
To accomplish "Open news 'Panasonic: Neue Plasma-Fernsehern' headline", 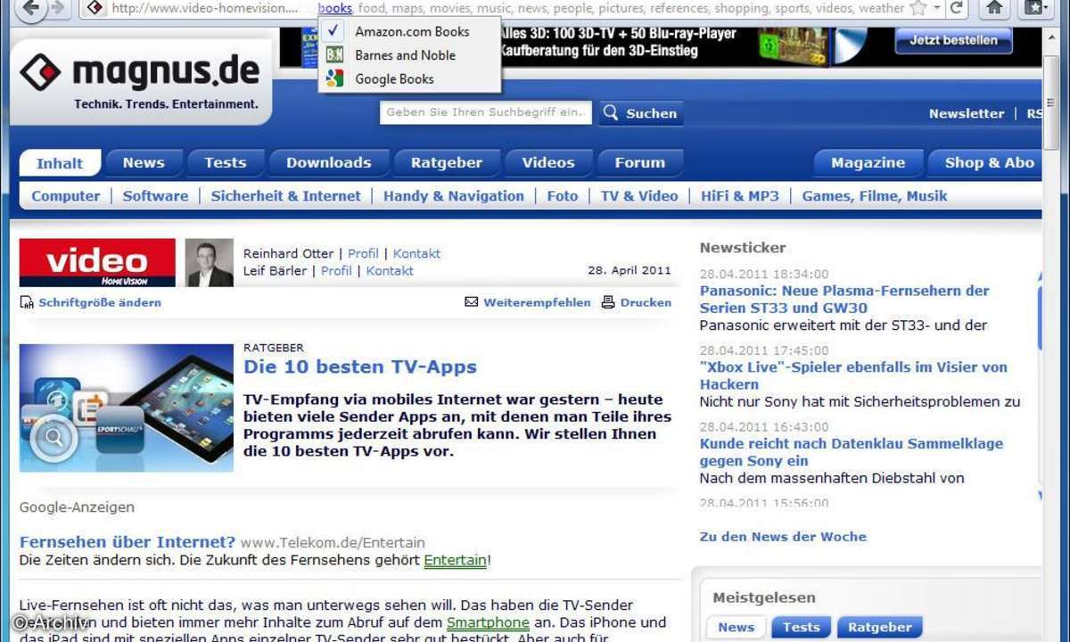I will click(844, 300).
